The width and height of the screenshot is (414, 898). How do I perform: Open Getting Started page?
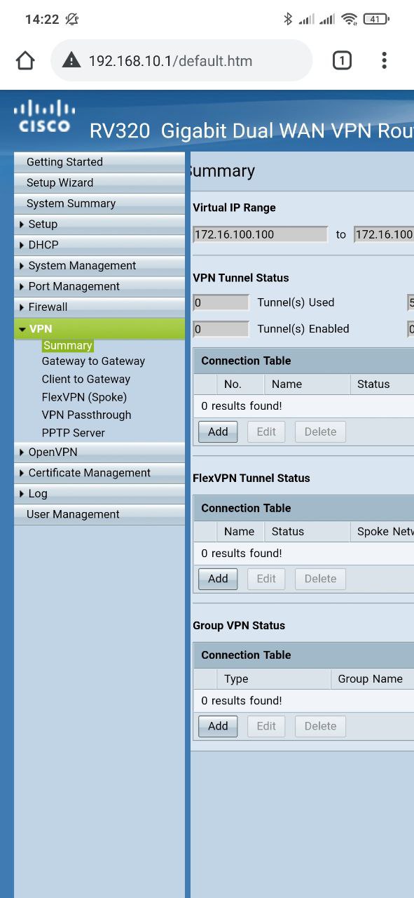pyautogui.click(x=99, y=162)
